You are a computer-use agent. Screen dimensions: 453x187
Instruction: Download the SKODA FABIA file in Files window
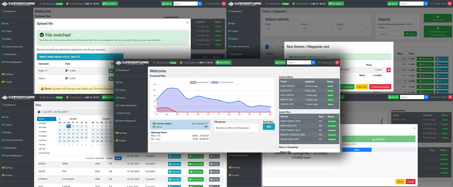coord(174,164)
